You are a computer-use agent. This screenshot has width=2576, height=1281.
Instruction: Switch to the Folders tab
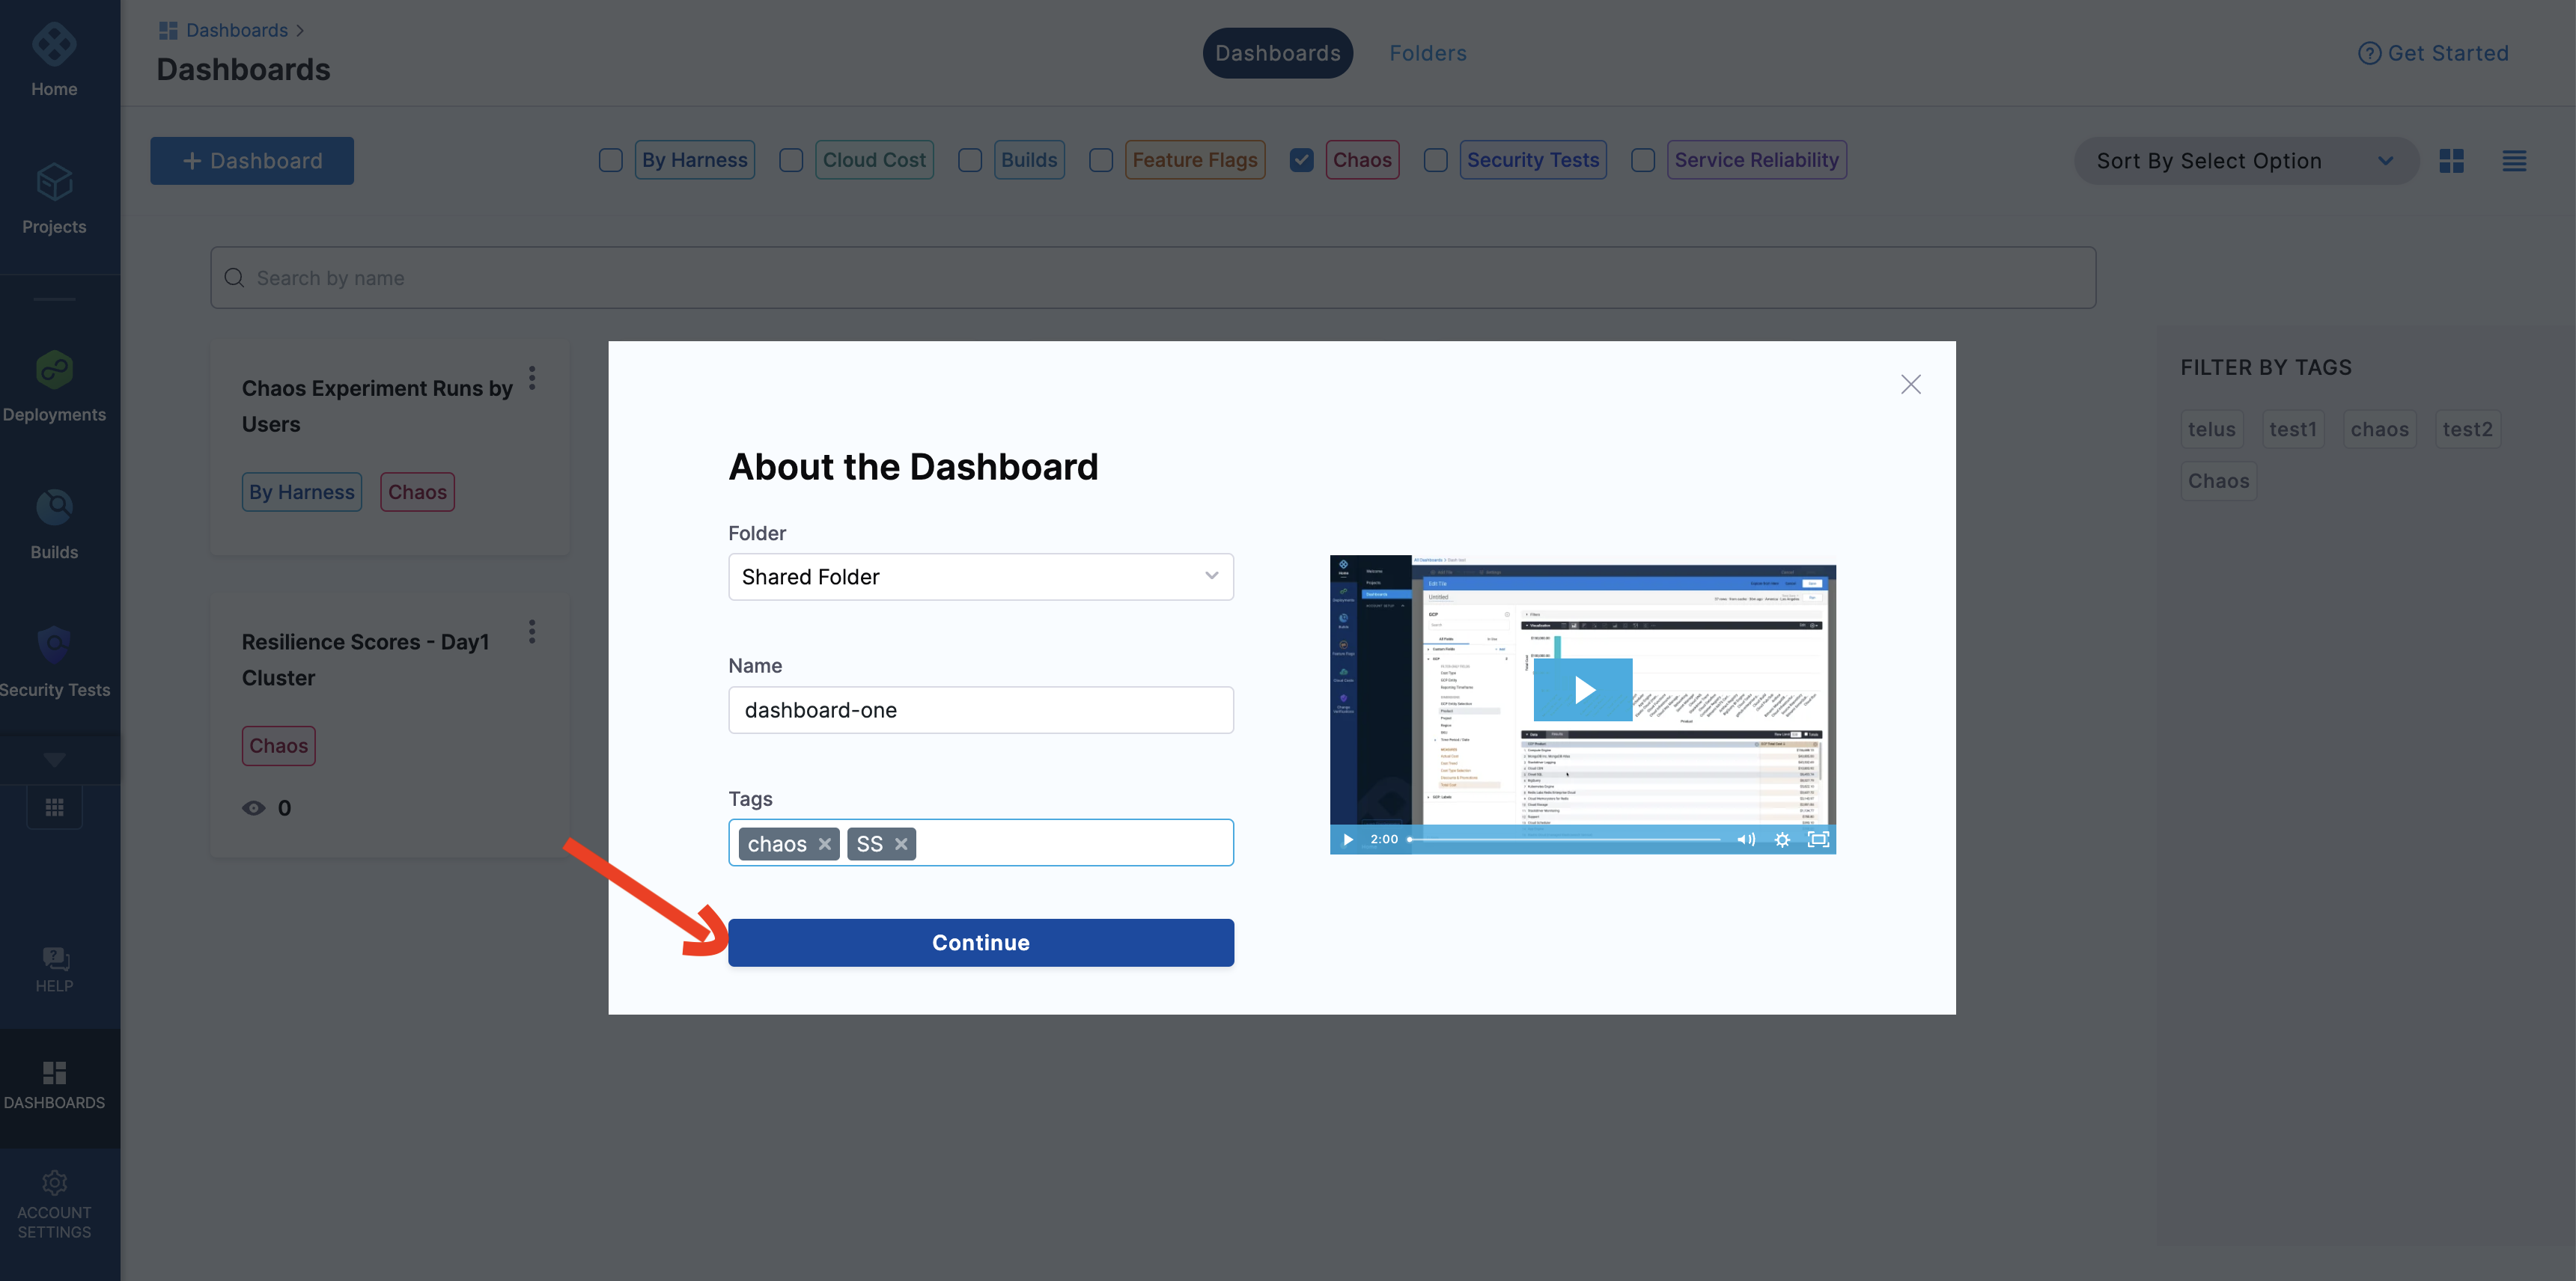coord(1428,52)
